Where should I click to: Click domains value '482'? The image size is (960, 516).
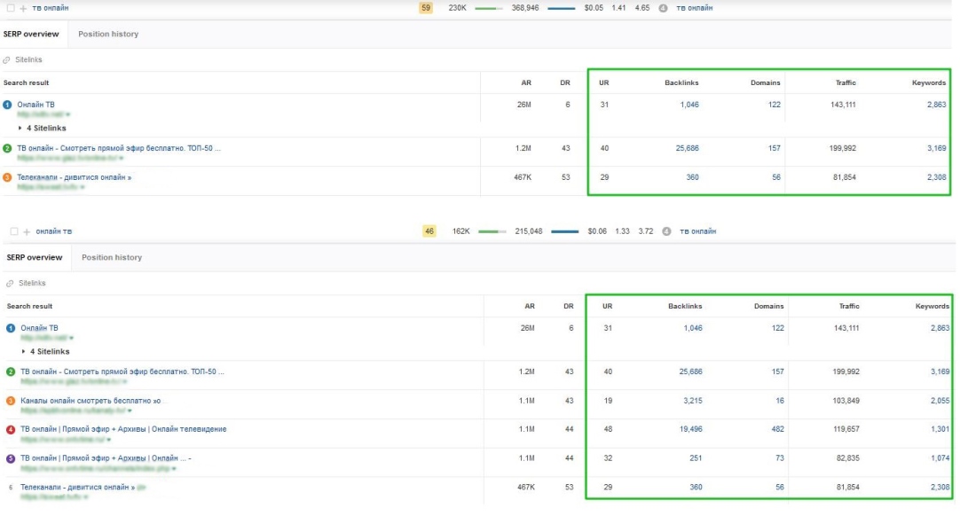pyautogui.click(x=777, y=430)
